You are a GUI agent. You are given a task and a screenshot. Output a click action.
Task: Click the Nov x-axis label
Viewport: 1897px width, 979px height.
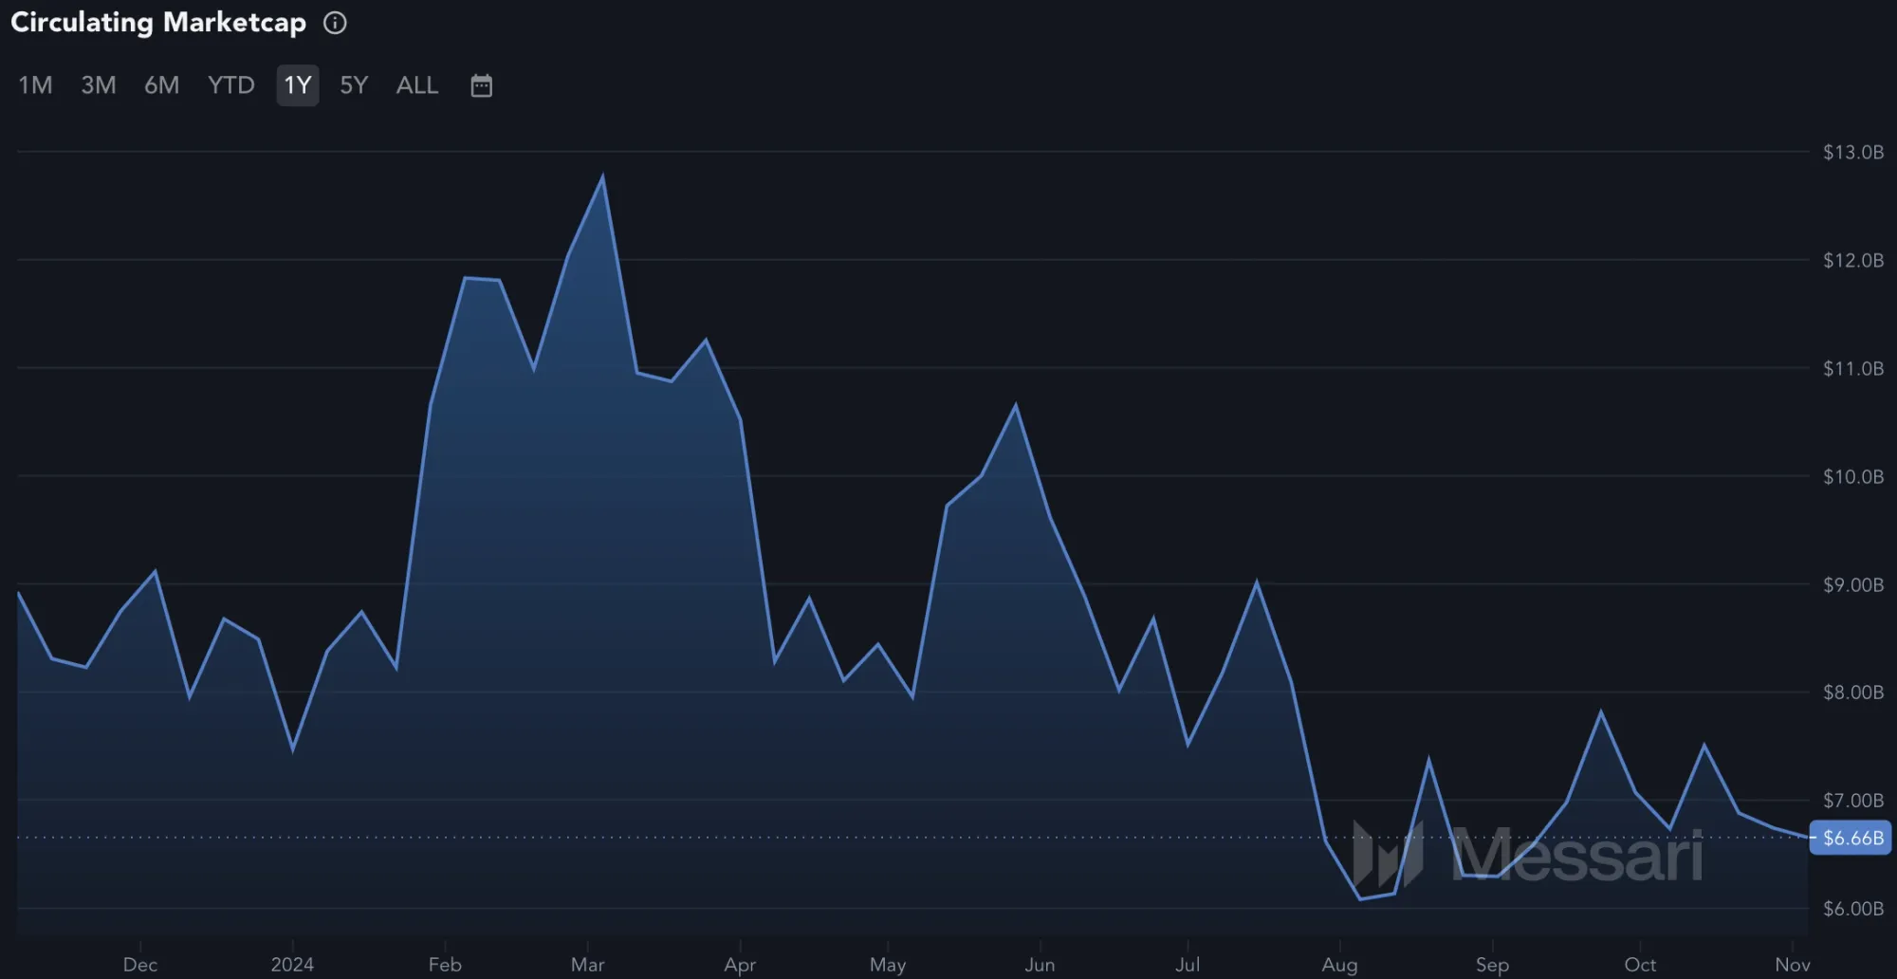click(x=1793, y=965)
